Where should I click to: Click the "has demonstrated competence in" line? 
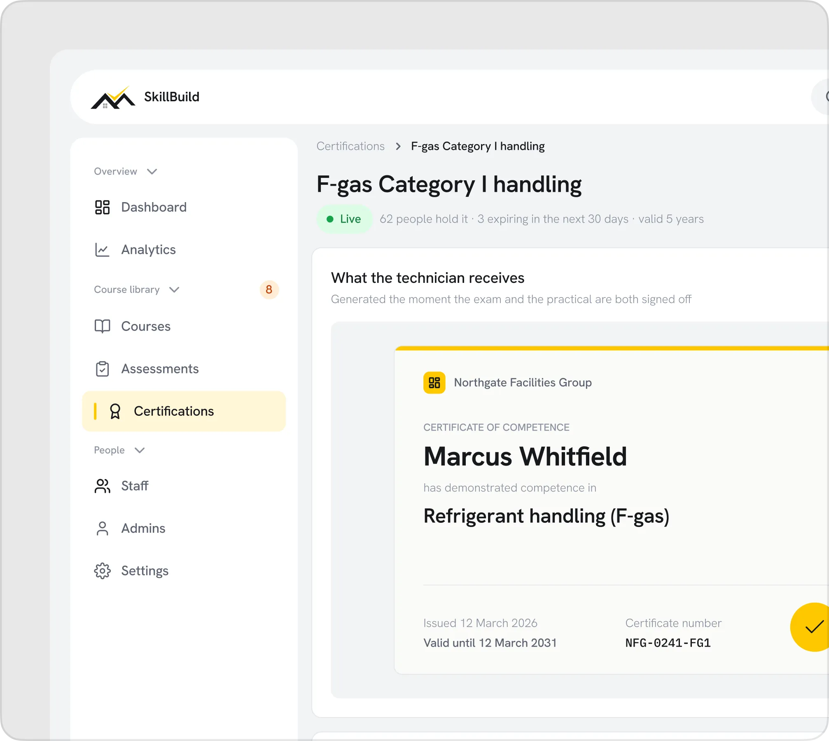(x=510, y=488)
